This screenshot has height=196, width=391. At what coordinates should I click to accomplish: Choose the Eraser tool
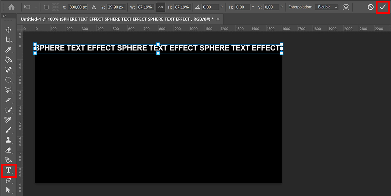point(9,149)
